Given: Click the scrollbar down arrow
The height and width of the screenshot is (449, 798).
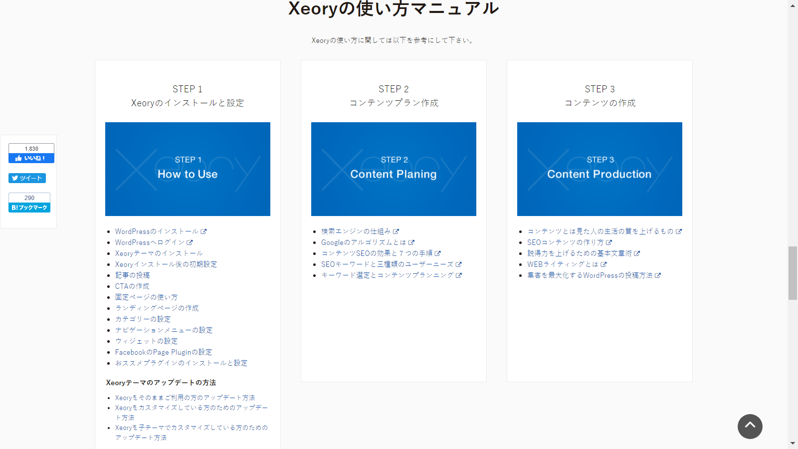Looking at the screenshot, I should click(793, 444).
